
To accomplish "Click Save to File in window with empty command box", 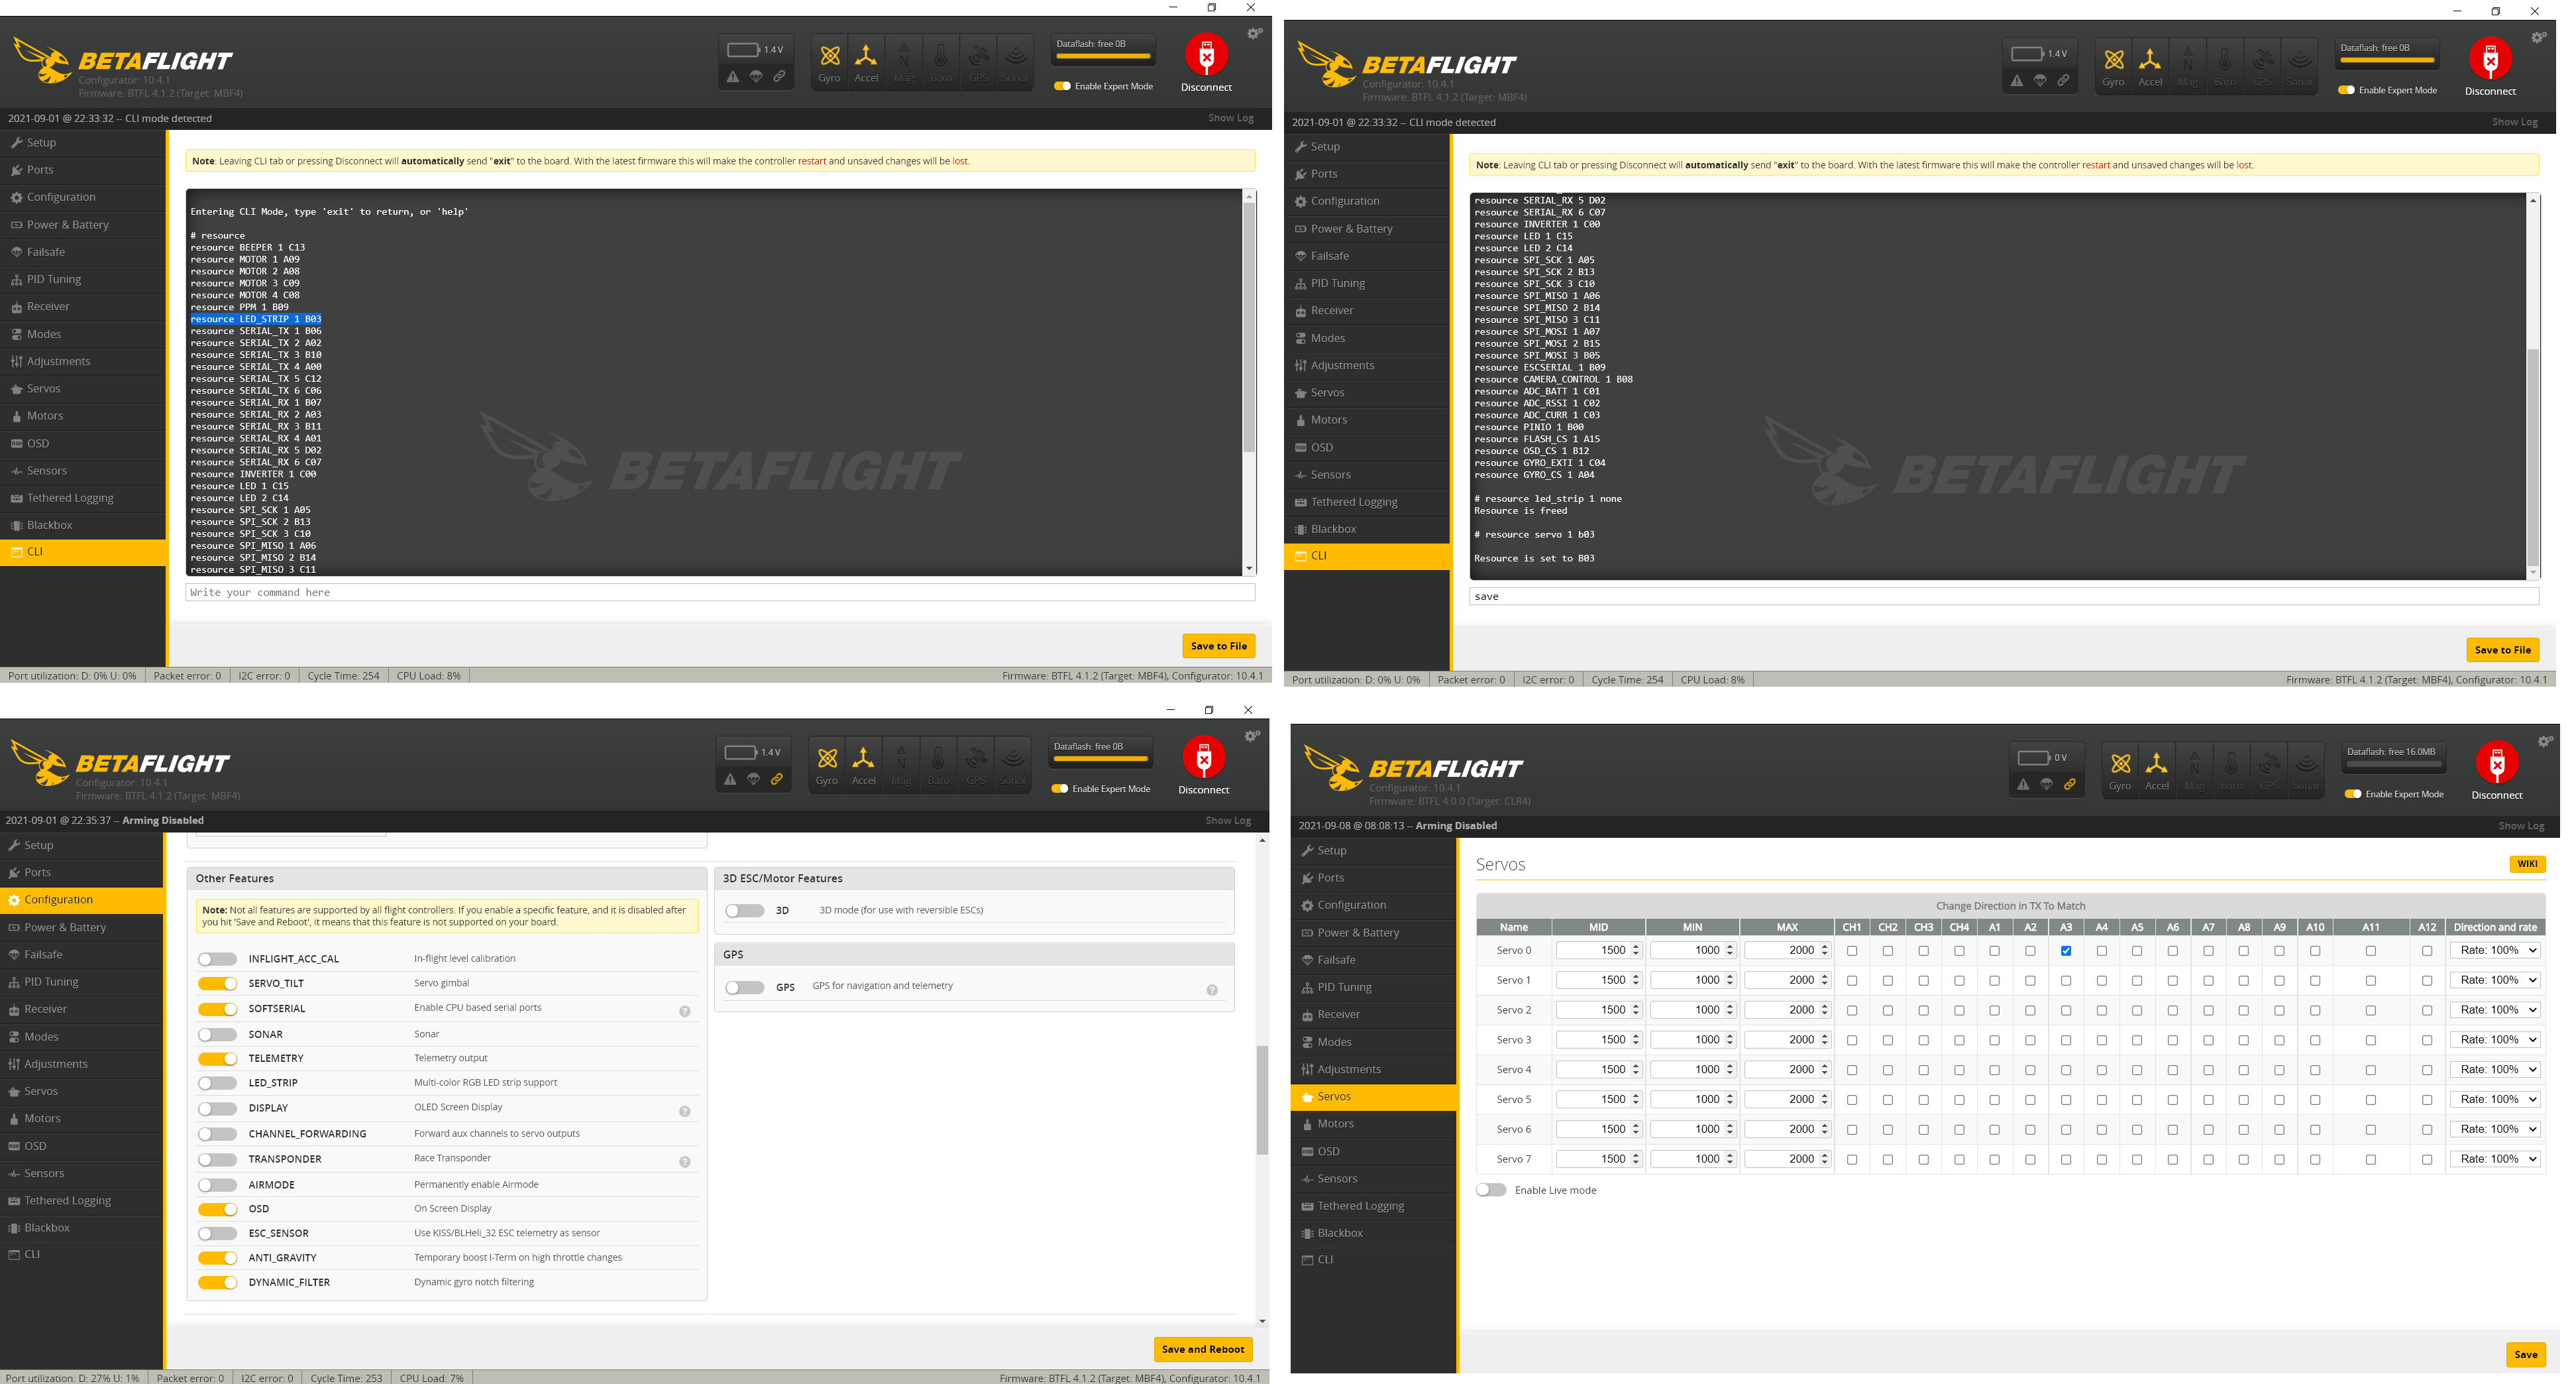I will [x=1219, y=646].
